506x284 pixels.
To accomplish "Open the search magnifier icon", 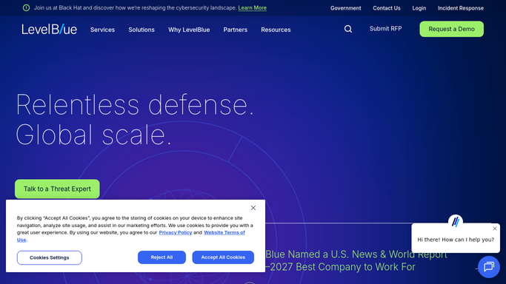I will point(348,29).
